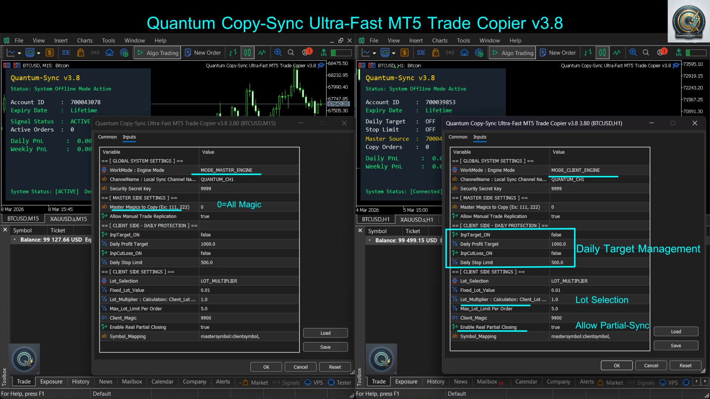The height and width of the screenshot is (399, 710).
Task: Click the level progress bar in right toolbar
Action: point(696,53)
